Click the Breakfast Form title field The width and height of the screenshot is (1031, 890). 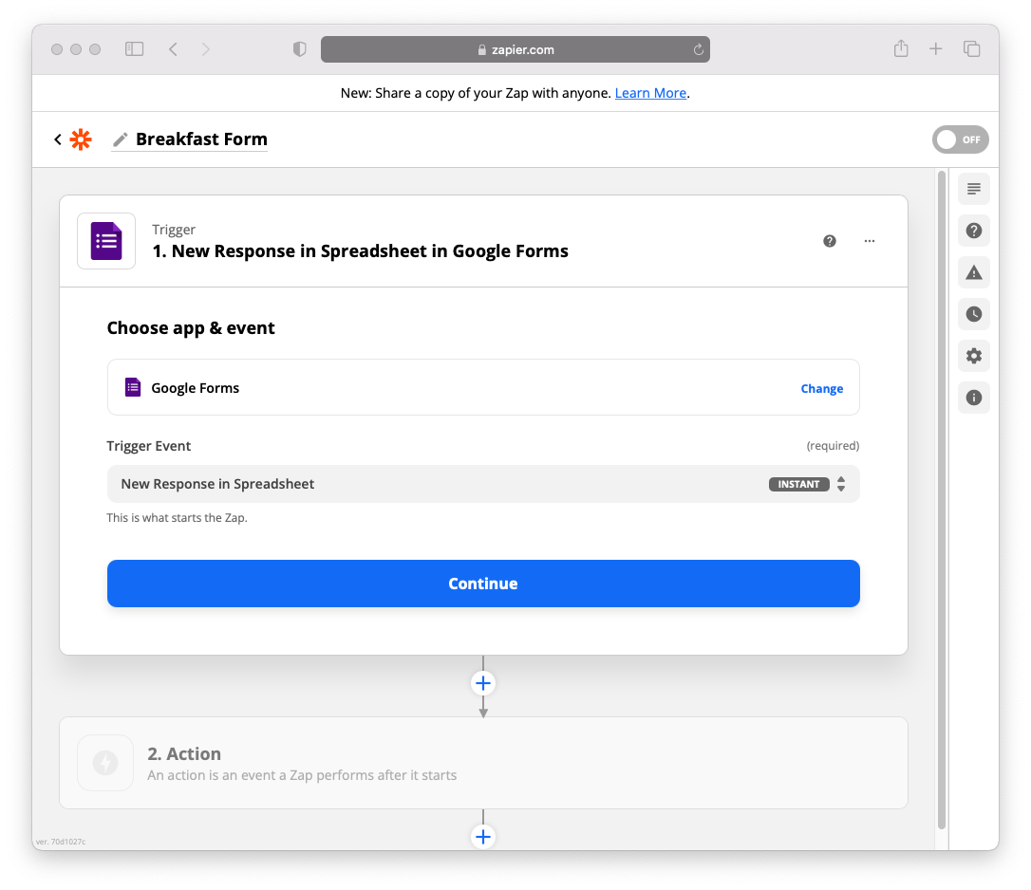(201, 139)
